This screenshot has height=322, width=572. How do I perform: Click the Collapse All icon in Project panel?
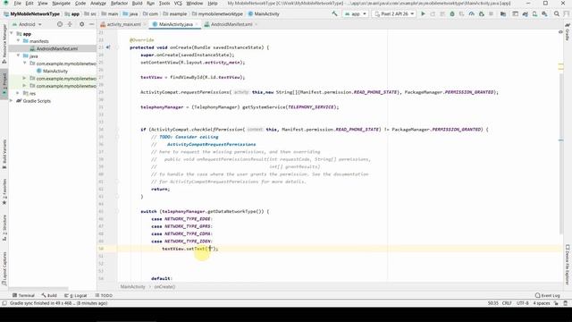pos(70,24)
